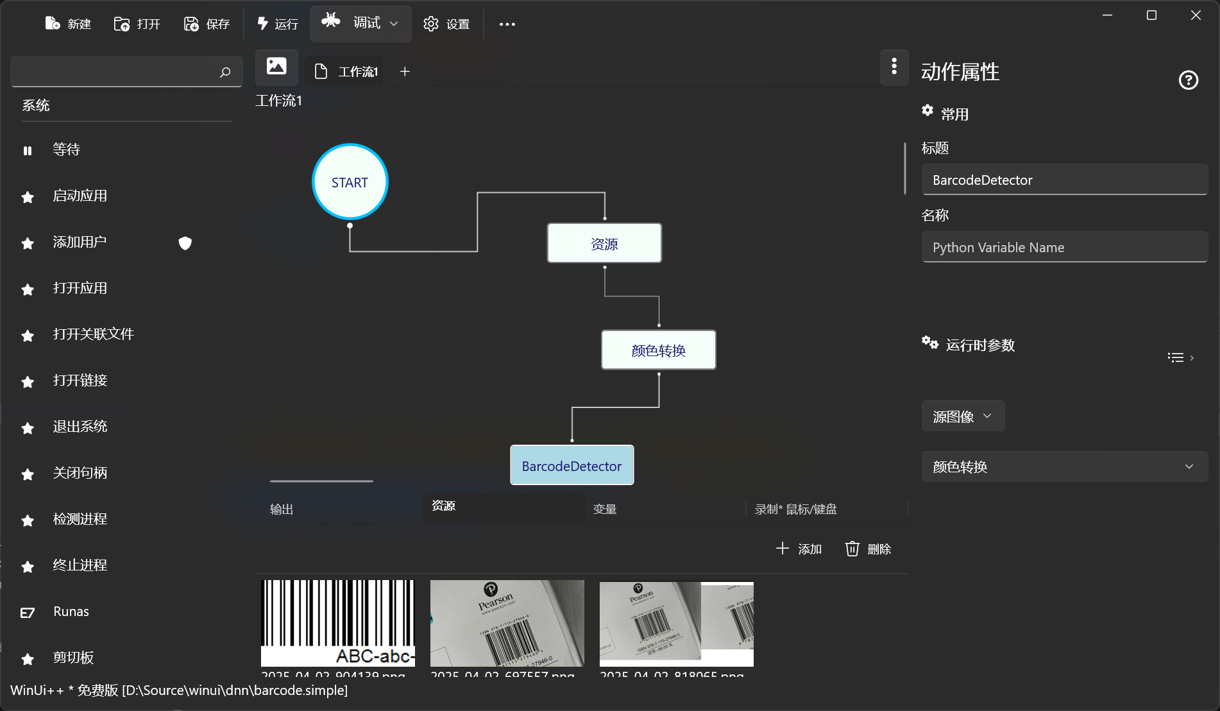Image resolution: width=1220 pixels, height=711 pixels.
Task: Click the image preview icon beside 工作流1 tab
Action: pyautogui.click(x=276, y=67)
